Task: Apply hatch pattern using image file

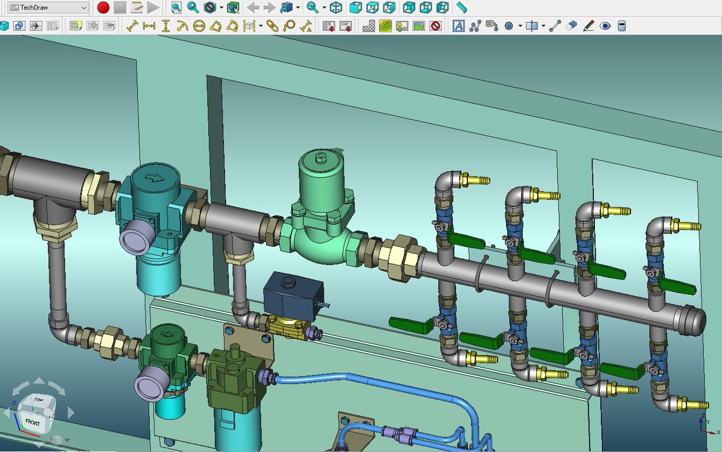Action: [x=369, y=26]
